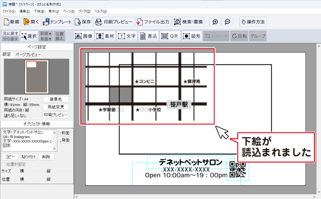This screenshot has width=321, height=199.
Task: Click the object list scroll up arrow
Action: click(55, 133)
